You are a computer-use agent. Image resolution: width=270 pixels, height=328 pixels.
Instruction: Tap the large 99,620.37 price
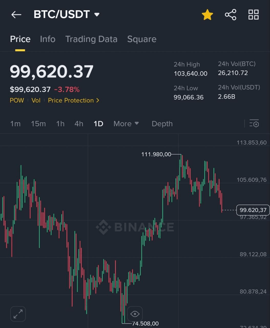[x=51, y=71]
